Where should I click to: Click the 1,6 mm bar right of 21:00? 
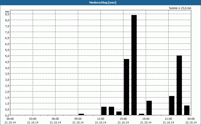(x=172, y=105)
